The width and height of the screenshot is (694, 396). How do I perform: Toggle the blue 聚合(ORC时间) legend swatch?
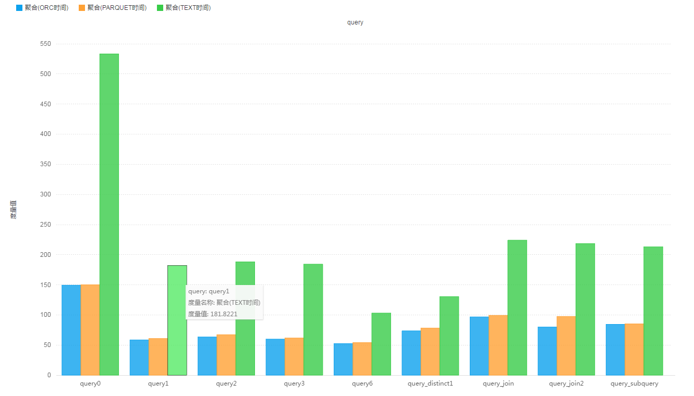pos(19,8)
